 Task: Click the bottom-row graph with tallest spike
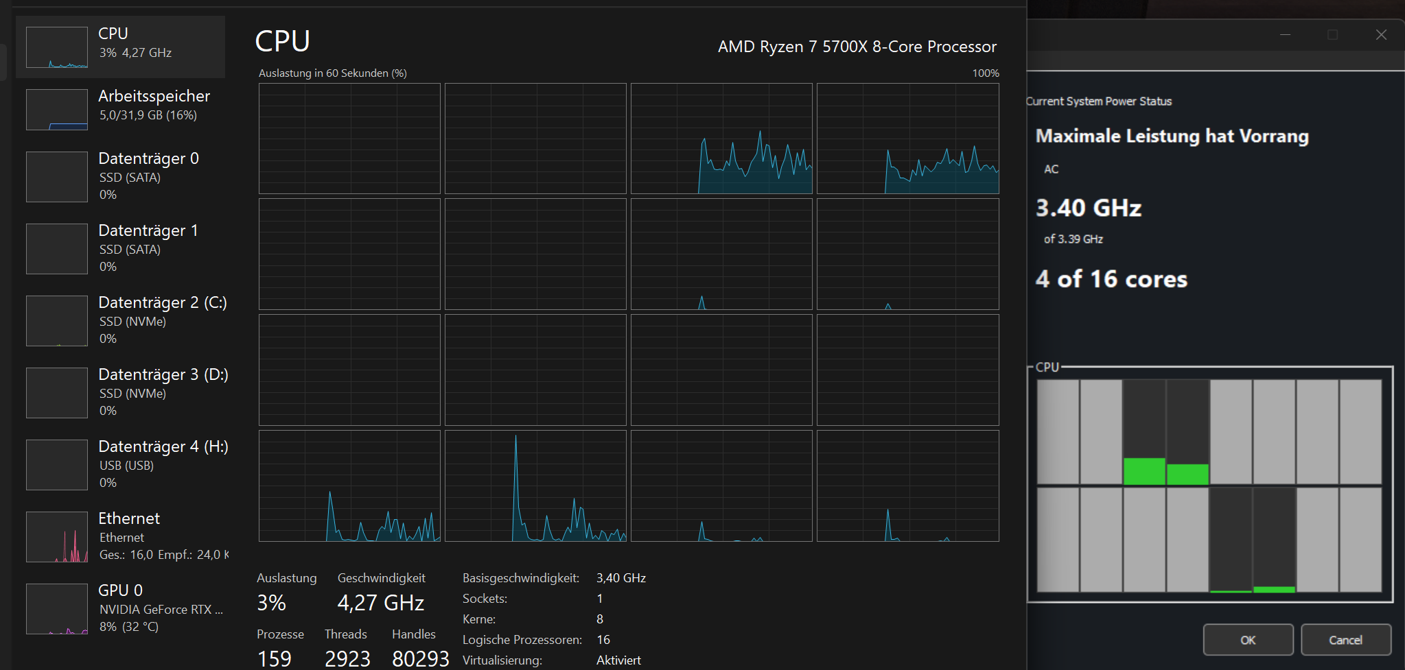pyautogui.click(x=535, y=486)
